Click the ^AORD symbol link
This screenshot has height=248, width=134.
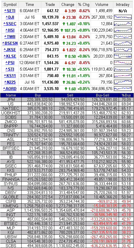(10, 89)
